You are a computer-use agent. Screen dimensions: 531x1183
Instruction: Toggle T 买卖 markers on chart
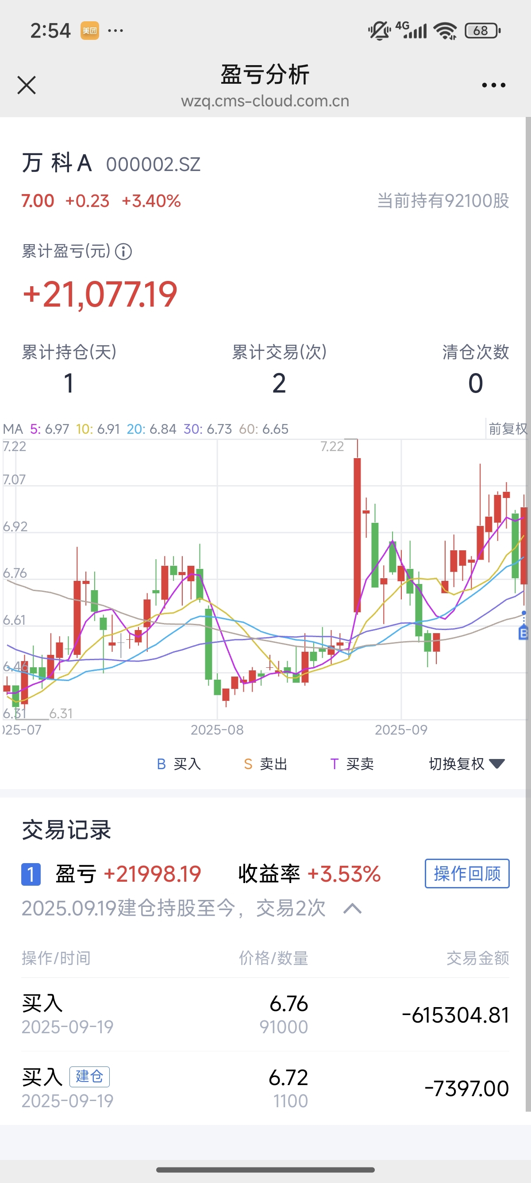[x=352, y=764]
